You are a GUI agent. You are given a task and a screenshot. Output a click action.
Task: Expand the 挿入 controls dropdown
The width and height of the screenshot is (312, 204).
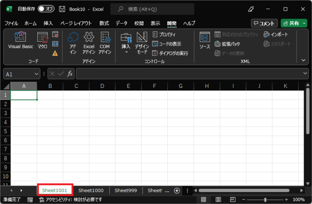click(x=126, y=52)
